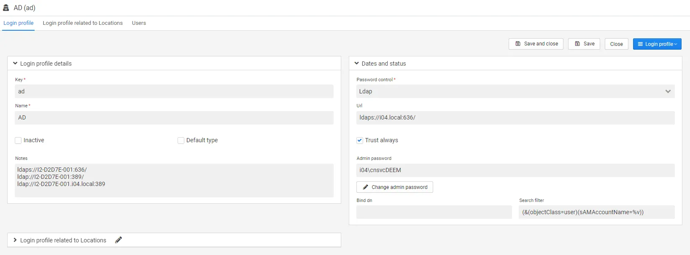Click Change admin password button

click(x=395, y=187)
